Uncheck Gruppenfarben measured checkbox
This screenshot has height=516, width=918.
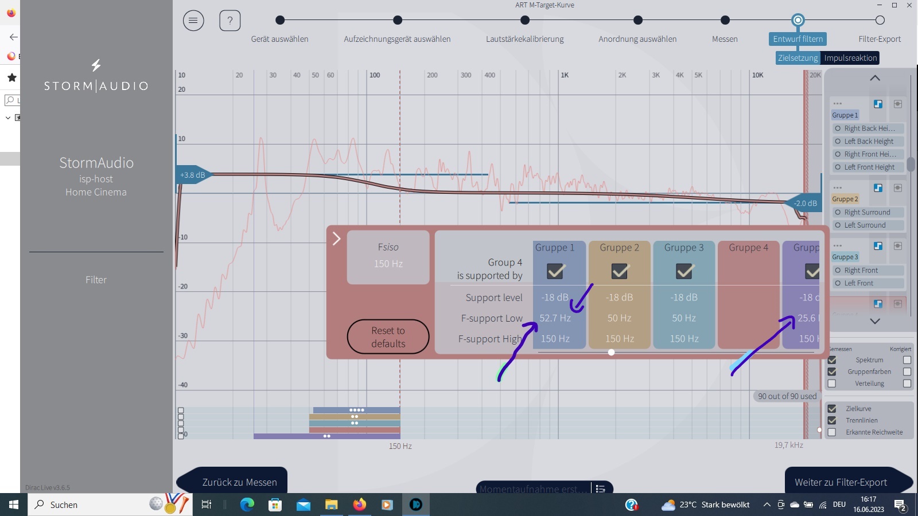(x=832, y=372)
